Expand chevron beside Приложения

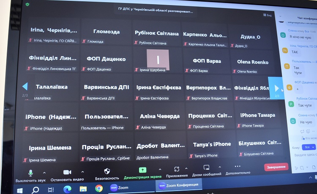coord(186,168)
